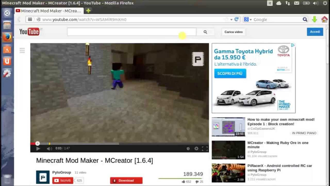Click the subscriber count 625 badge
This screenshot has height=186, width=330.
coord(79,181)
